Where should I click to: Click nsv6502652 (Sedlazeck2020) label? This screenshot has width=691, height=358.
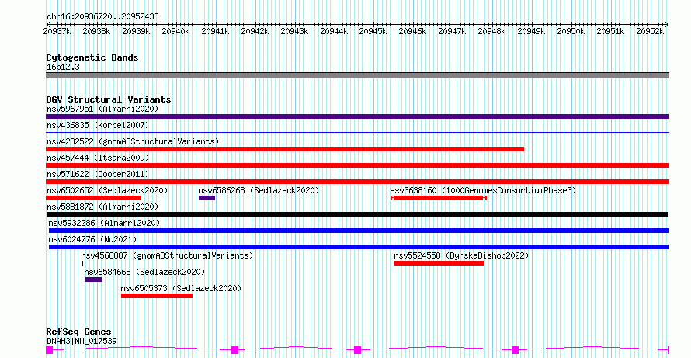(x=107, y=190)
